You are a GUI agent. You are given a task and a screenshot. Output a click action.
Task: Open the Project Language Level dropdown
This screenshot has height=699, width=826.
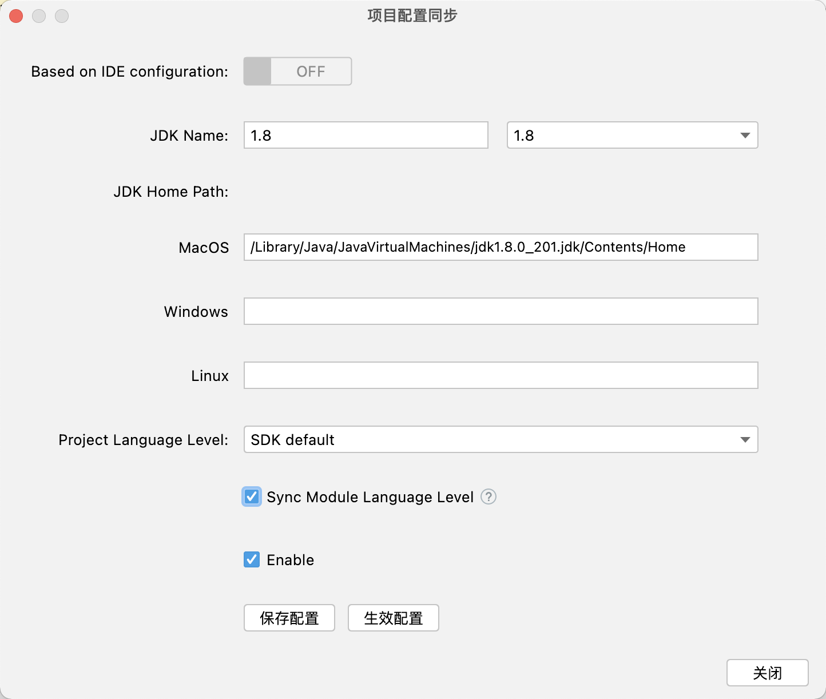501,440
